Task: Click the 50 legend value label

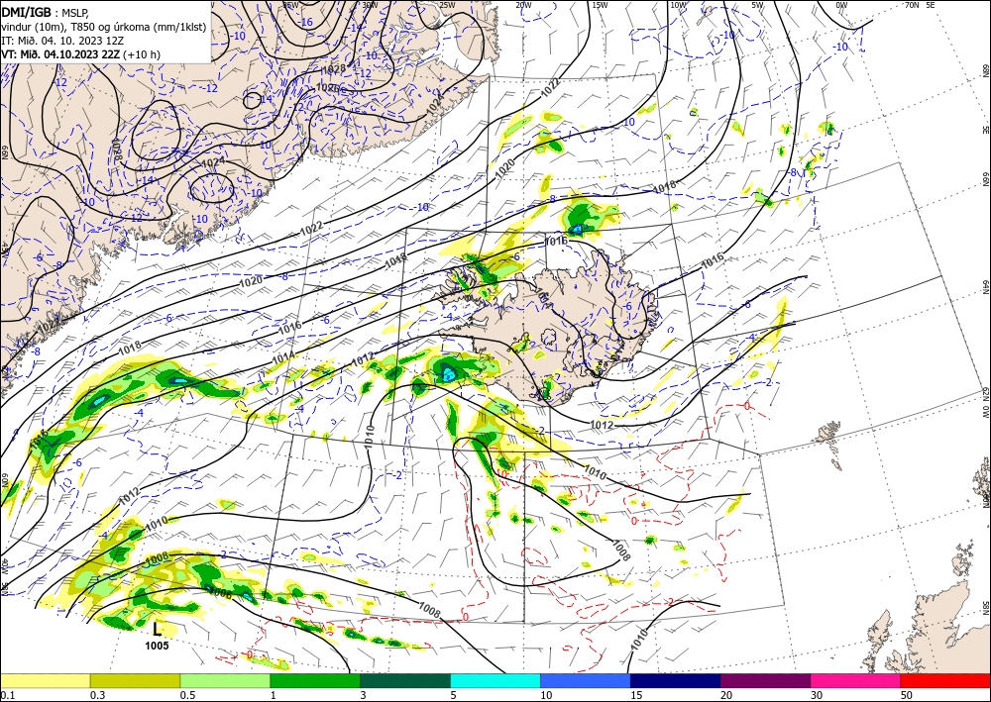Action: point(907,694)
